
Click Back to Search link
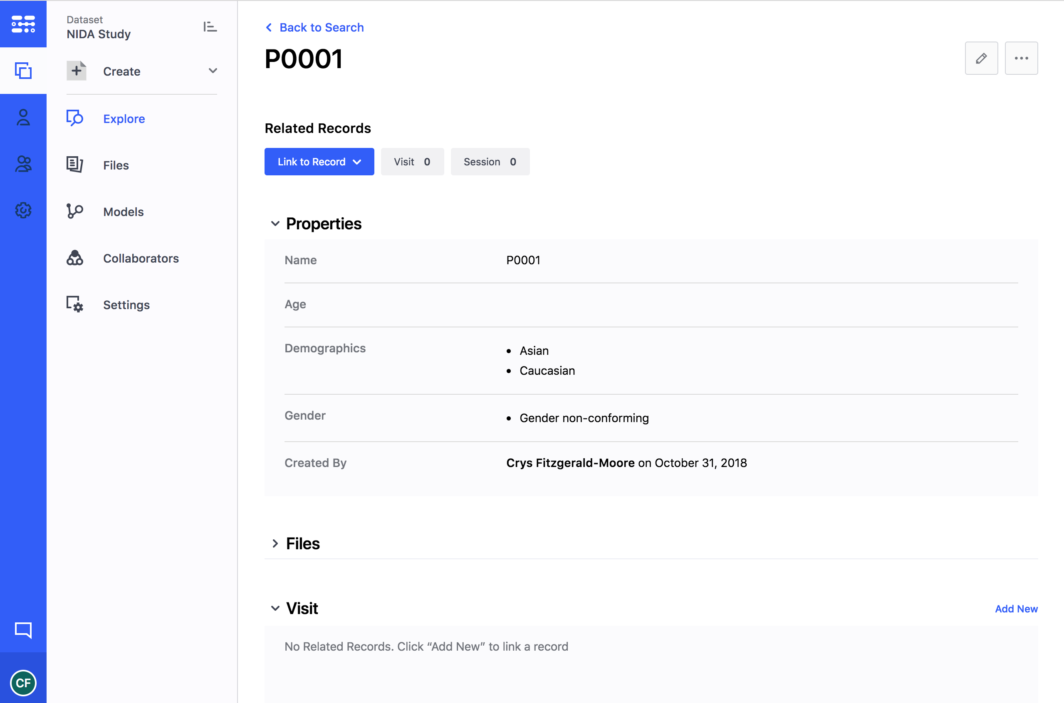click(x=321, y=28)
